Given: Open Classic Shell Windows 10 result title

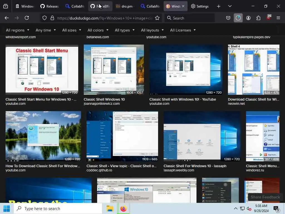Looking at the screenshot, I should coord(104,99).
